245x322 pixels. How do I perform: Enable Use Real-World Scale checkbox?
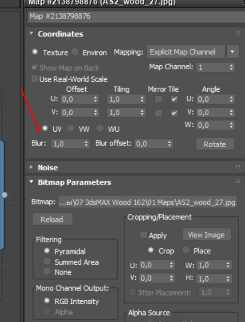(x=35, y=79)
